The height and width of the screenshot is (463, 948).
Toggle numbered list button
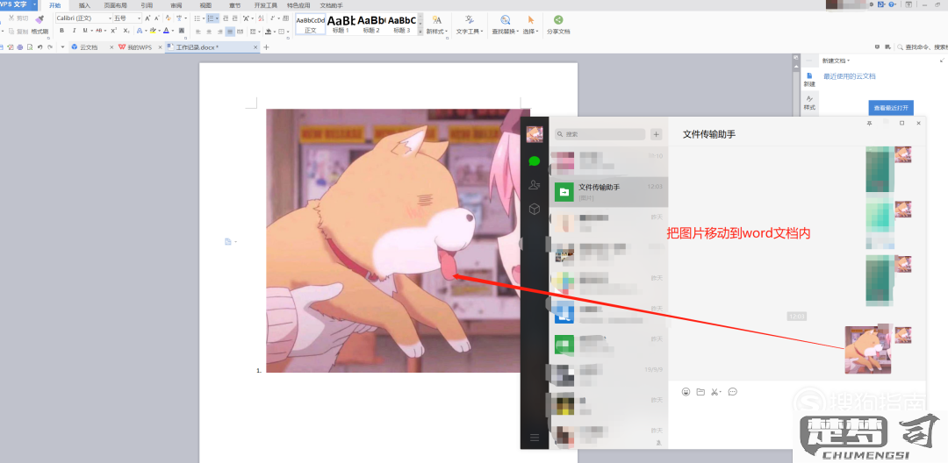(x=210, y=18)
